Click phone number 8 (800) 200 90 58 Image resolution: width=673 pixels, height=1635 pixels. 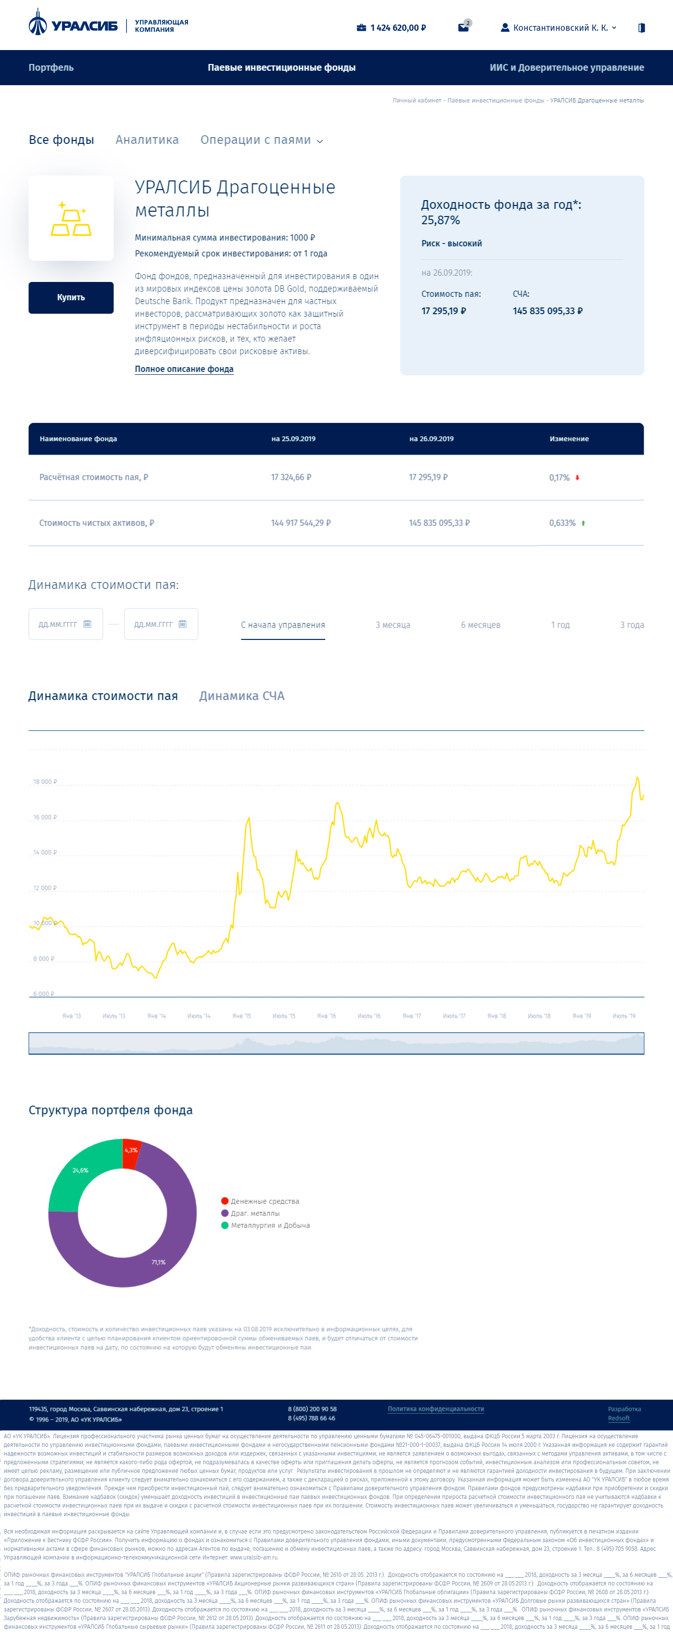[312, 1409]
